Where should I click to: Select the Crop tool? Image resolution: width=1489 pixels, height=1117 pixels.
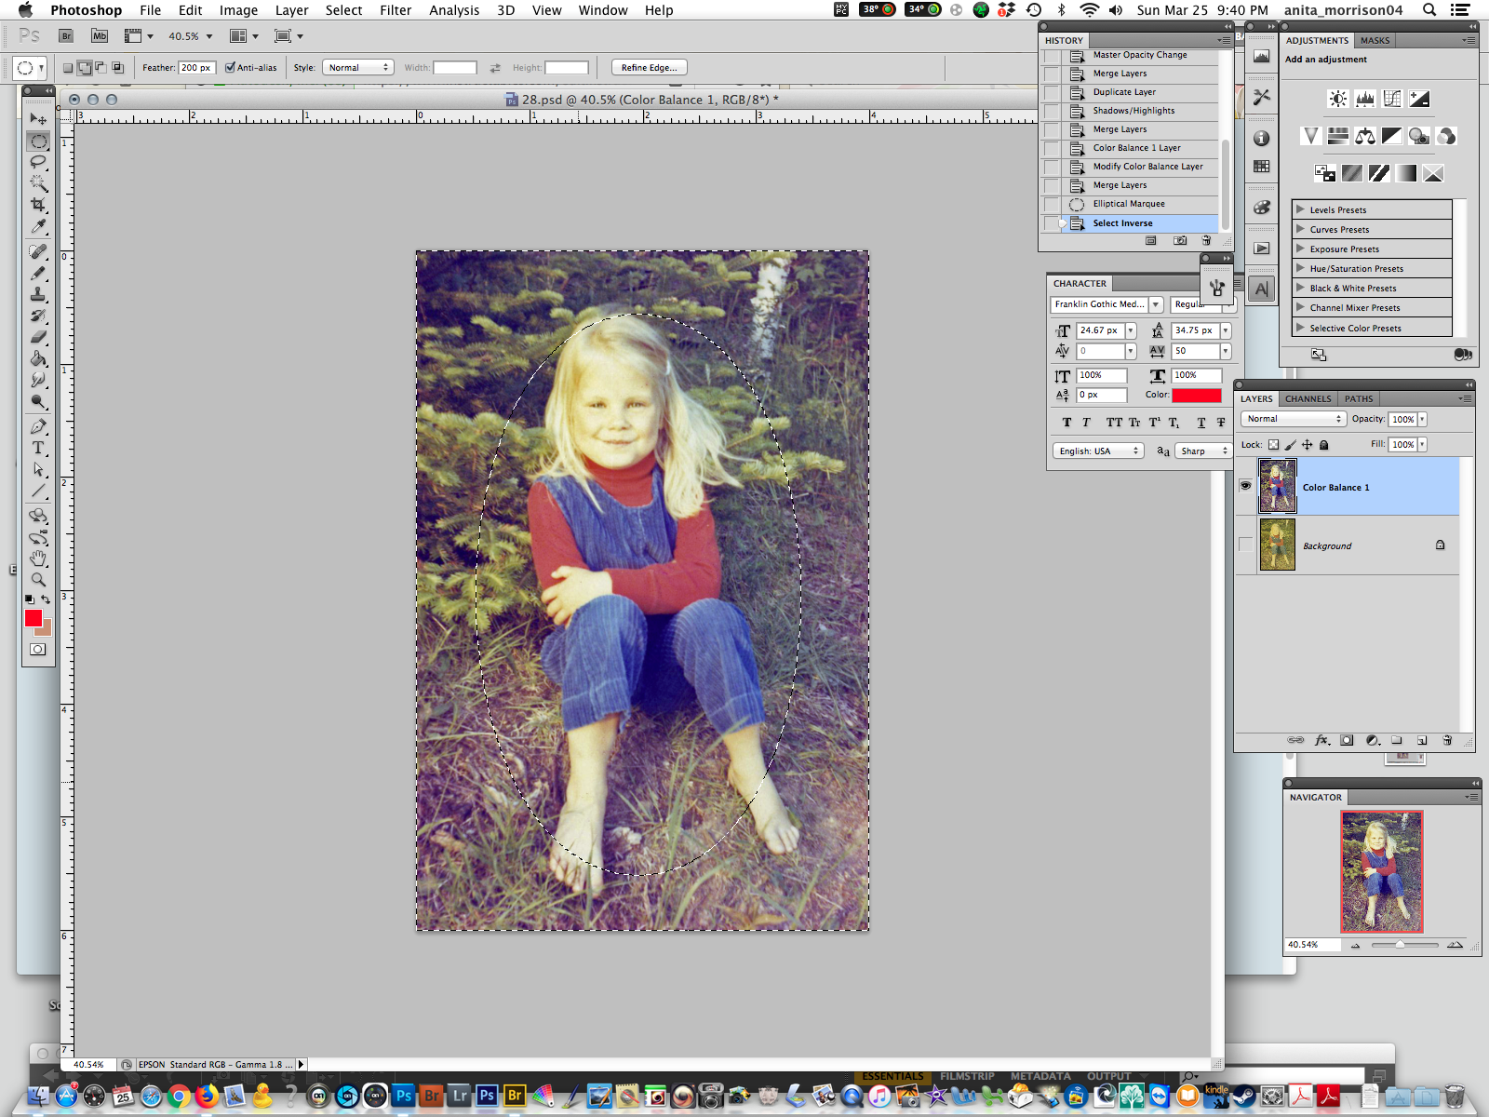38,205
